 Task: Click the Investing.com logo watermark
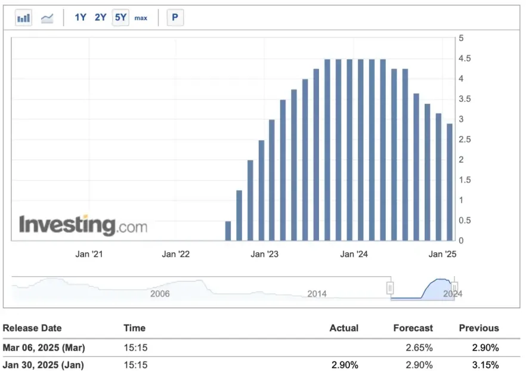point(83,225)
